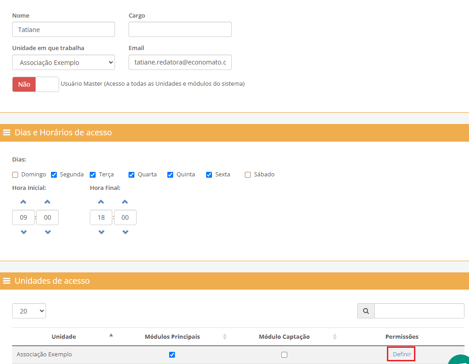Viewport: 469px width, 364px height.
Task: Uncheck the Sexta checkbox
Action: point(209,175)
